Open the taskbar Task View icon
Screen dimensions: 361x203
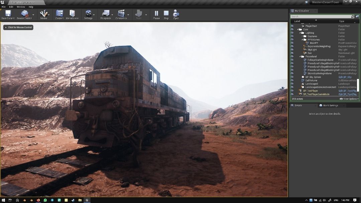click(x=10, y=200)
